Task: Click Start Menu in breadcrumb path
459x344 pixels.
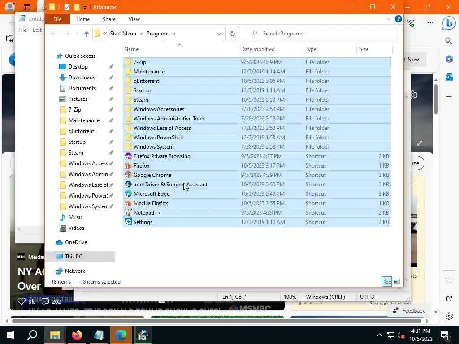Action: click(123, 34)
